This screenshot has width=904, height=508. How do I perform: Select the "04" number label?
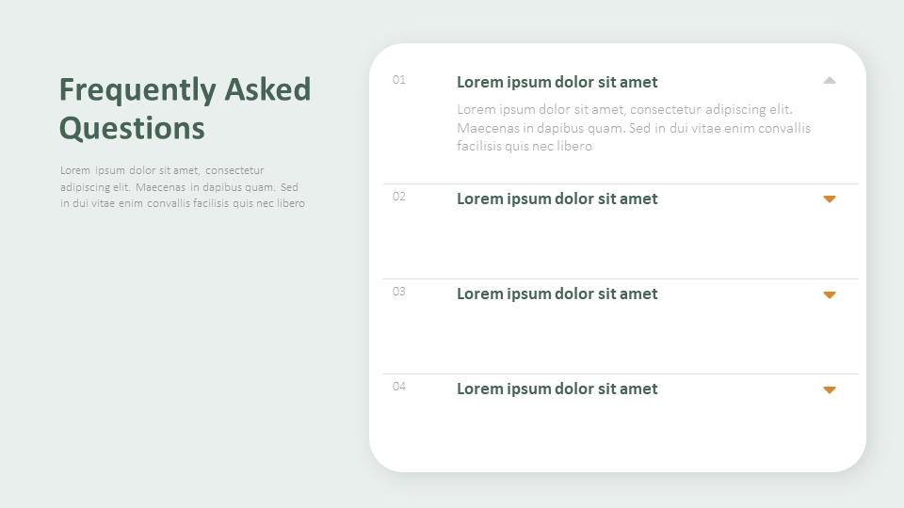(x=399, y=387)
